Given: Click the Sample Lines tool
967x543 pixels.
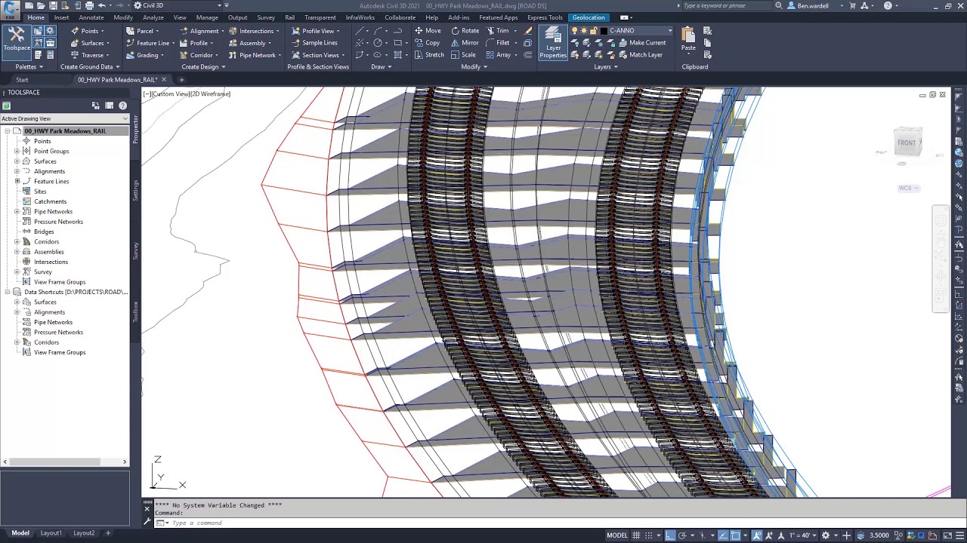Looking at the screenshot, I should tap(314, 43).
